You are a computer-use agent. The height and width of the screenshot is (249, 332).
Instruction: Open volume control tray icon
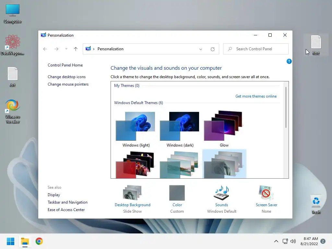293,241
